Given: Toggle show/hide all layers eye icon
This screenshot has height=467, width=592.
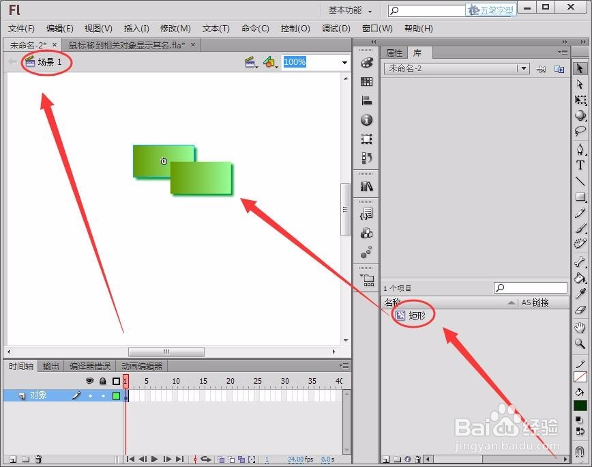Looking at the screenshot, I should click(89, 381).
